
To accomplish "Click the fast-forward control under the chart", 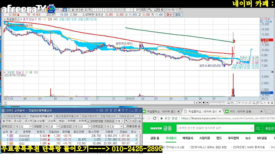I will click(x=207, y=103).
